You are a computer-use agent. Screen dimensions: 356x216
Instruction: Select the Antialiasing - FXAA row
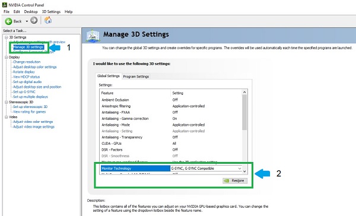click(171, 112)
